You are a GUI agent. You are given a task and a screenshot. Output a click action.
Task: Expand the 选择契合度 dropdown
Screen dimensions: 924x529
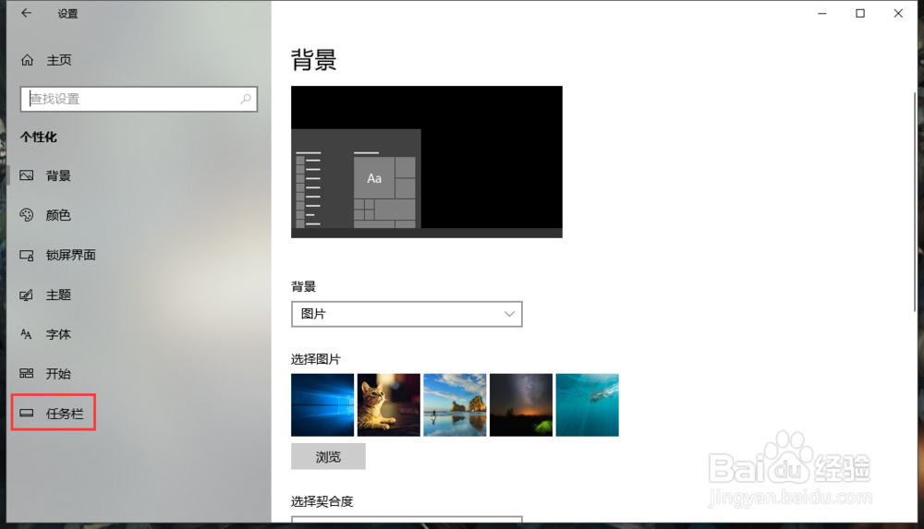pyautogui.click(x=407, y=519)
